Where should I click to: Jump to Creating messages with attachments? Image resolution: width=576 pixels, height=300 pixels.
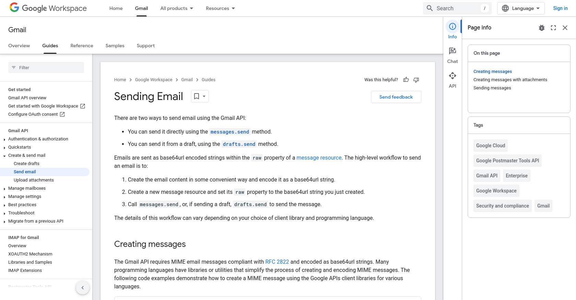[510, 80]
